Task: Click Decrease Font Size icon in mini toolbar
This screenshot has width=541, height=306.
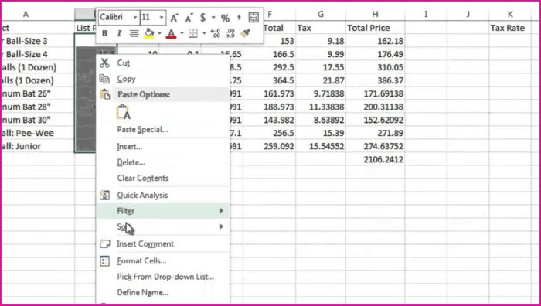Action: tap(189, 18)
